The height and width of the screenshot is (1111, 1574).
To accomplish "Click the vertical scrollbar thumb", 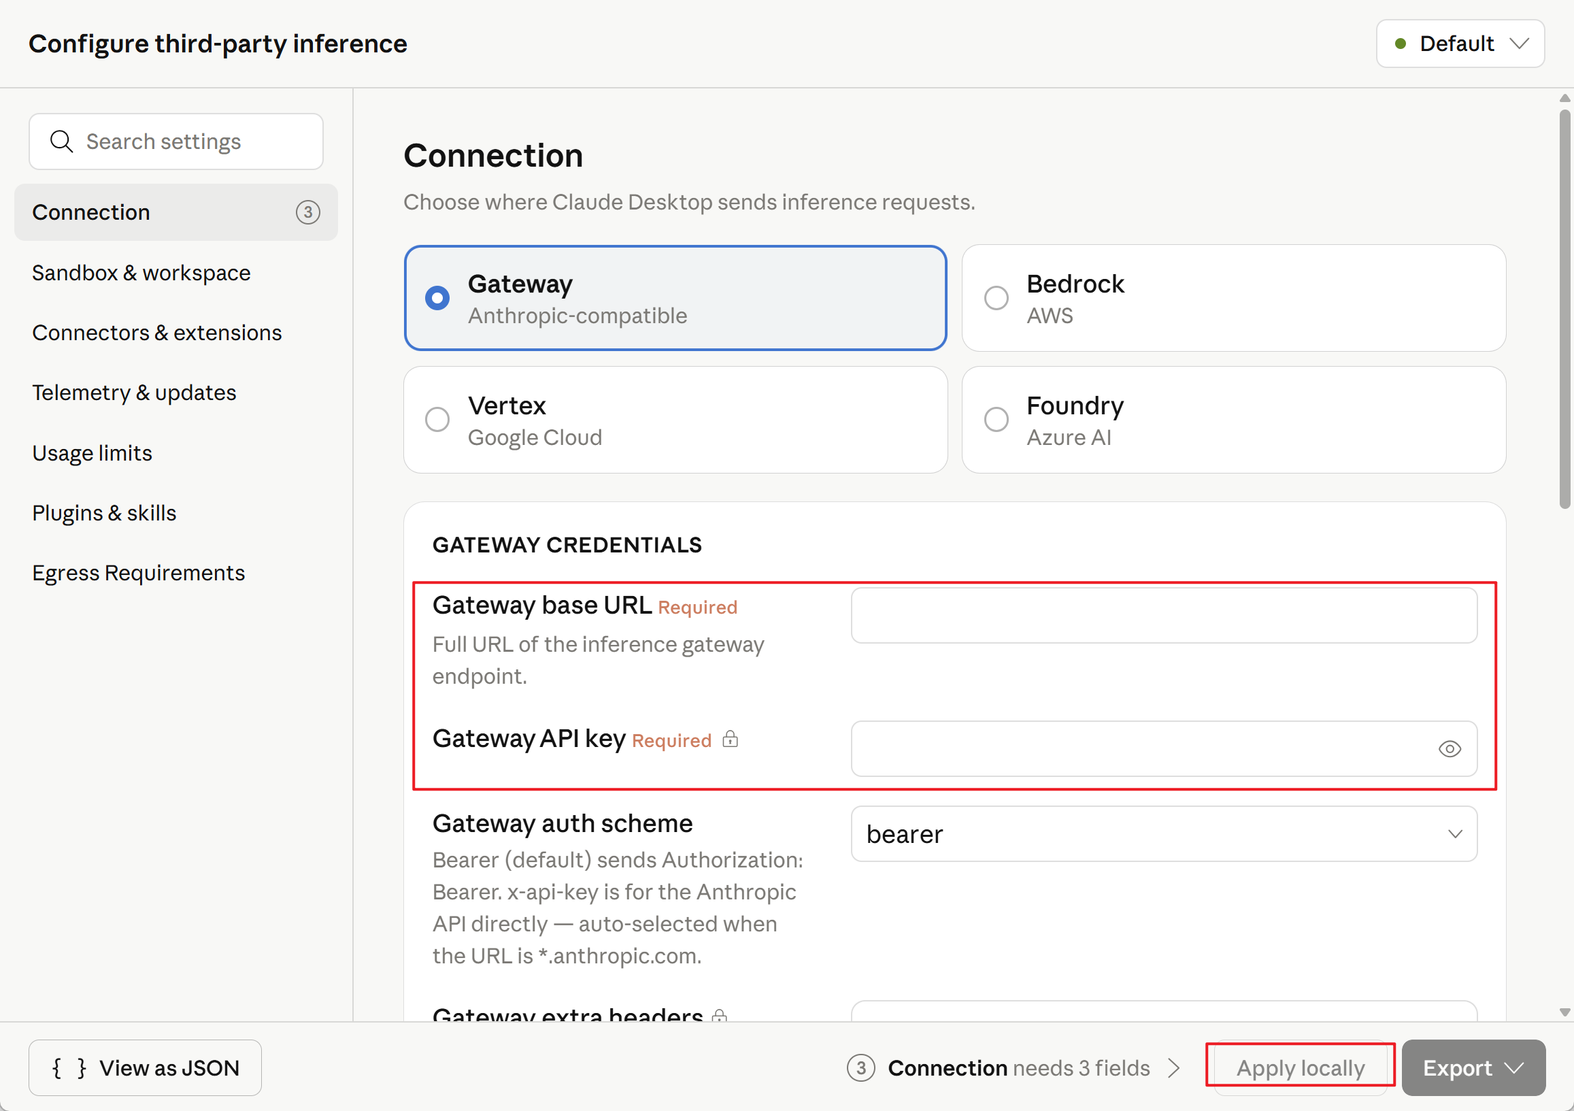I will (1564, 309).
